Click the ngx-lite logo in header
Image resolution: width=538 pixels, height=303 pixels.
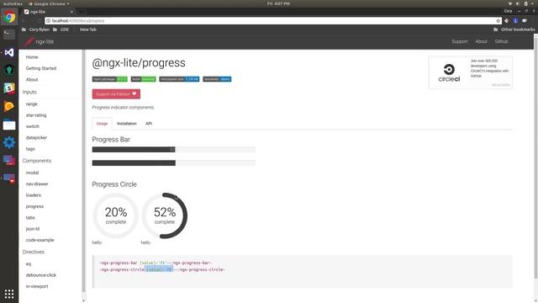(x=40, y=41)
